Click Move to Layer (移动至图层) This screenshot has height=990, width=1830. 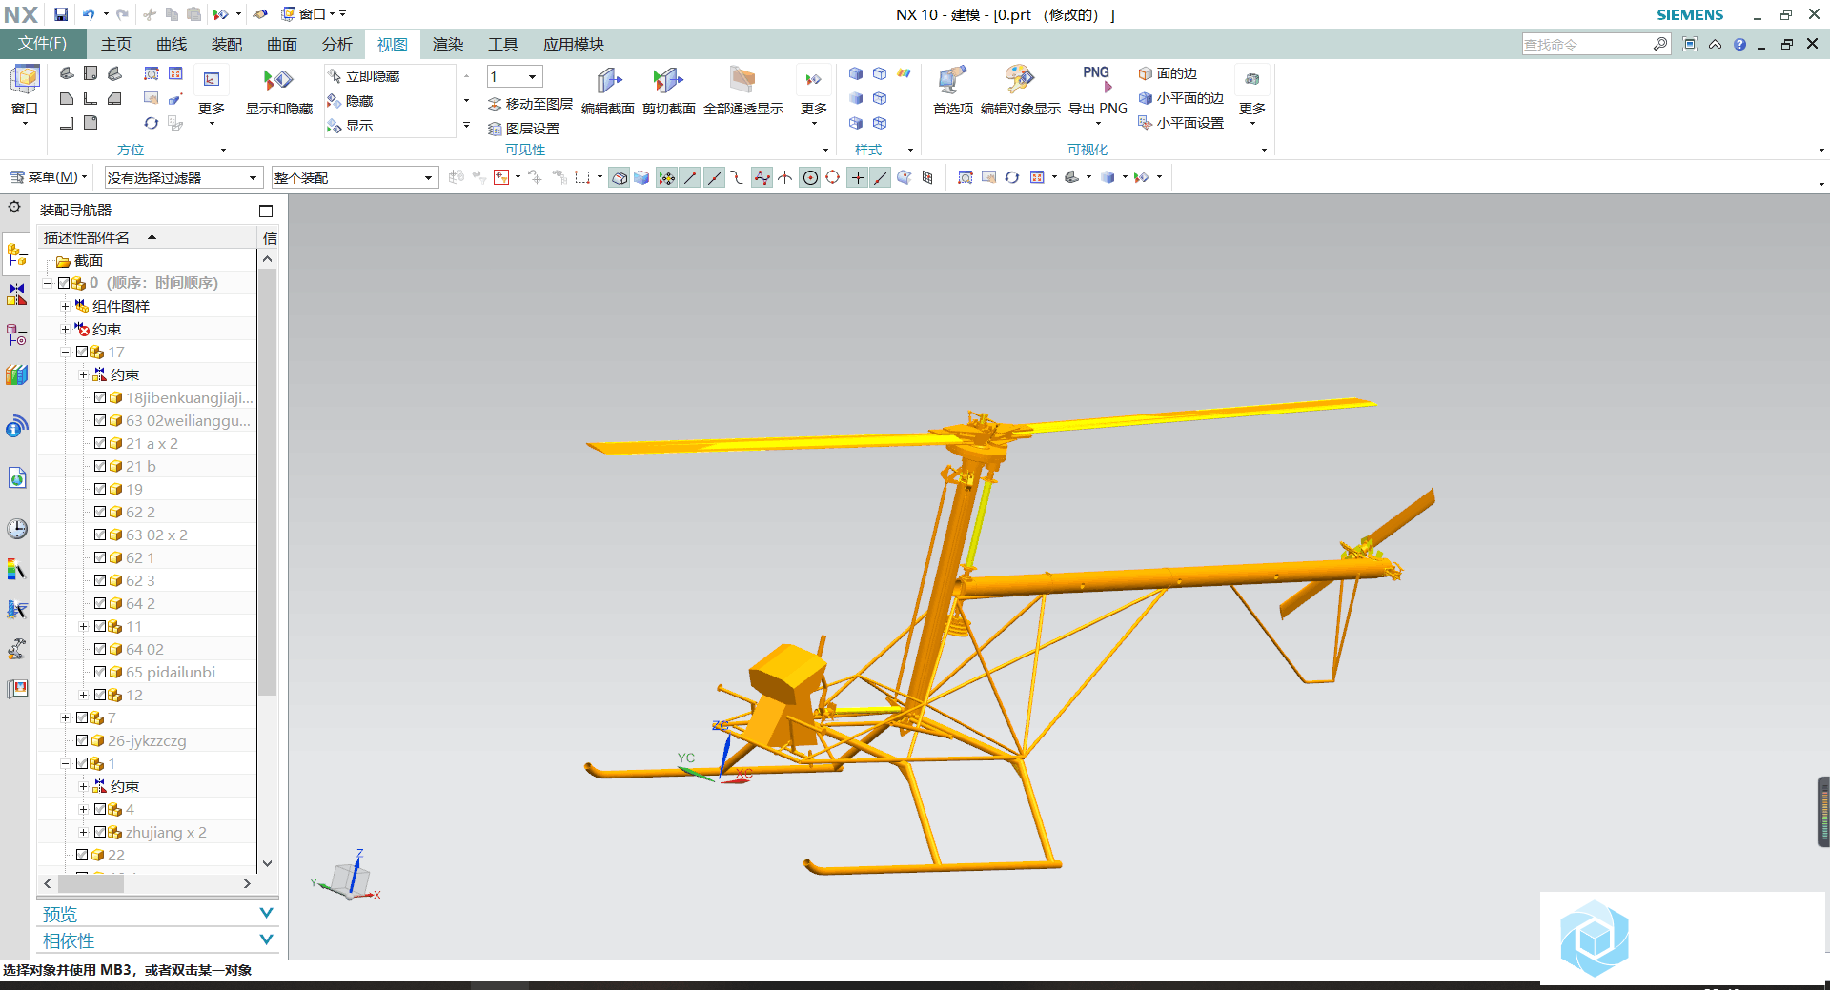point(530,104)
